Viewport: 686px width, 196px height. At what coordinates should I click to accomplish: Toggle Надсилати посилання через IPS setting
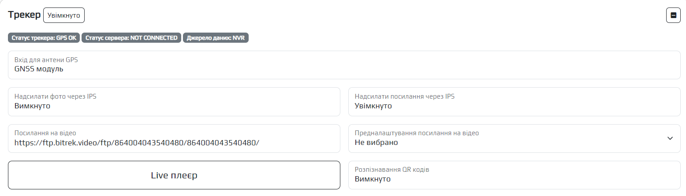[514, 102]
